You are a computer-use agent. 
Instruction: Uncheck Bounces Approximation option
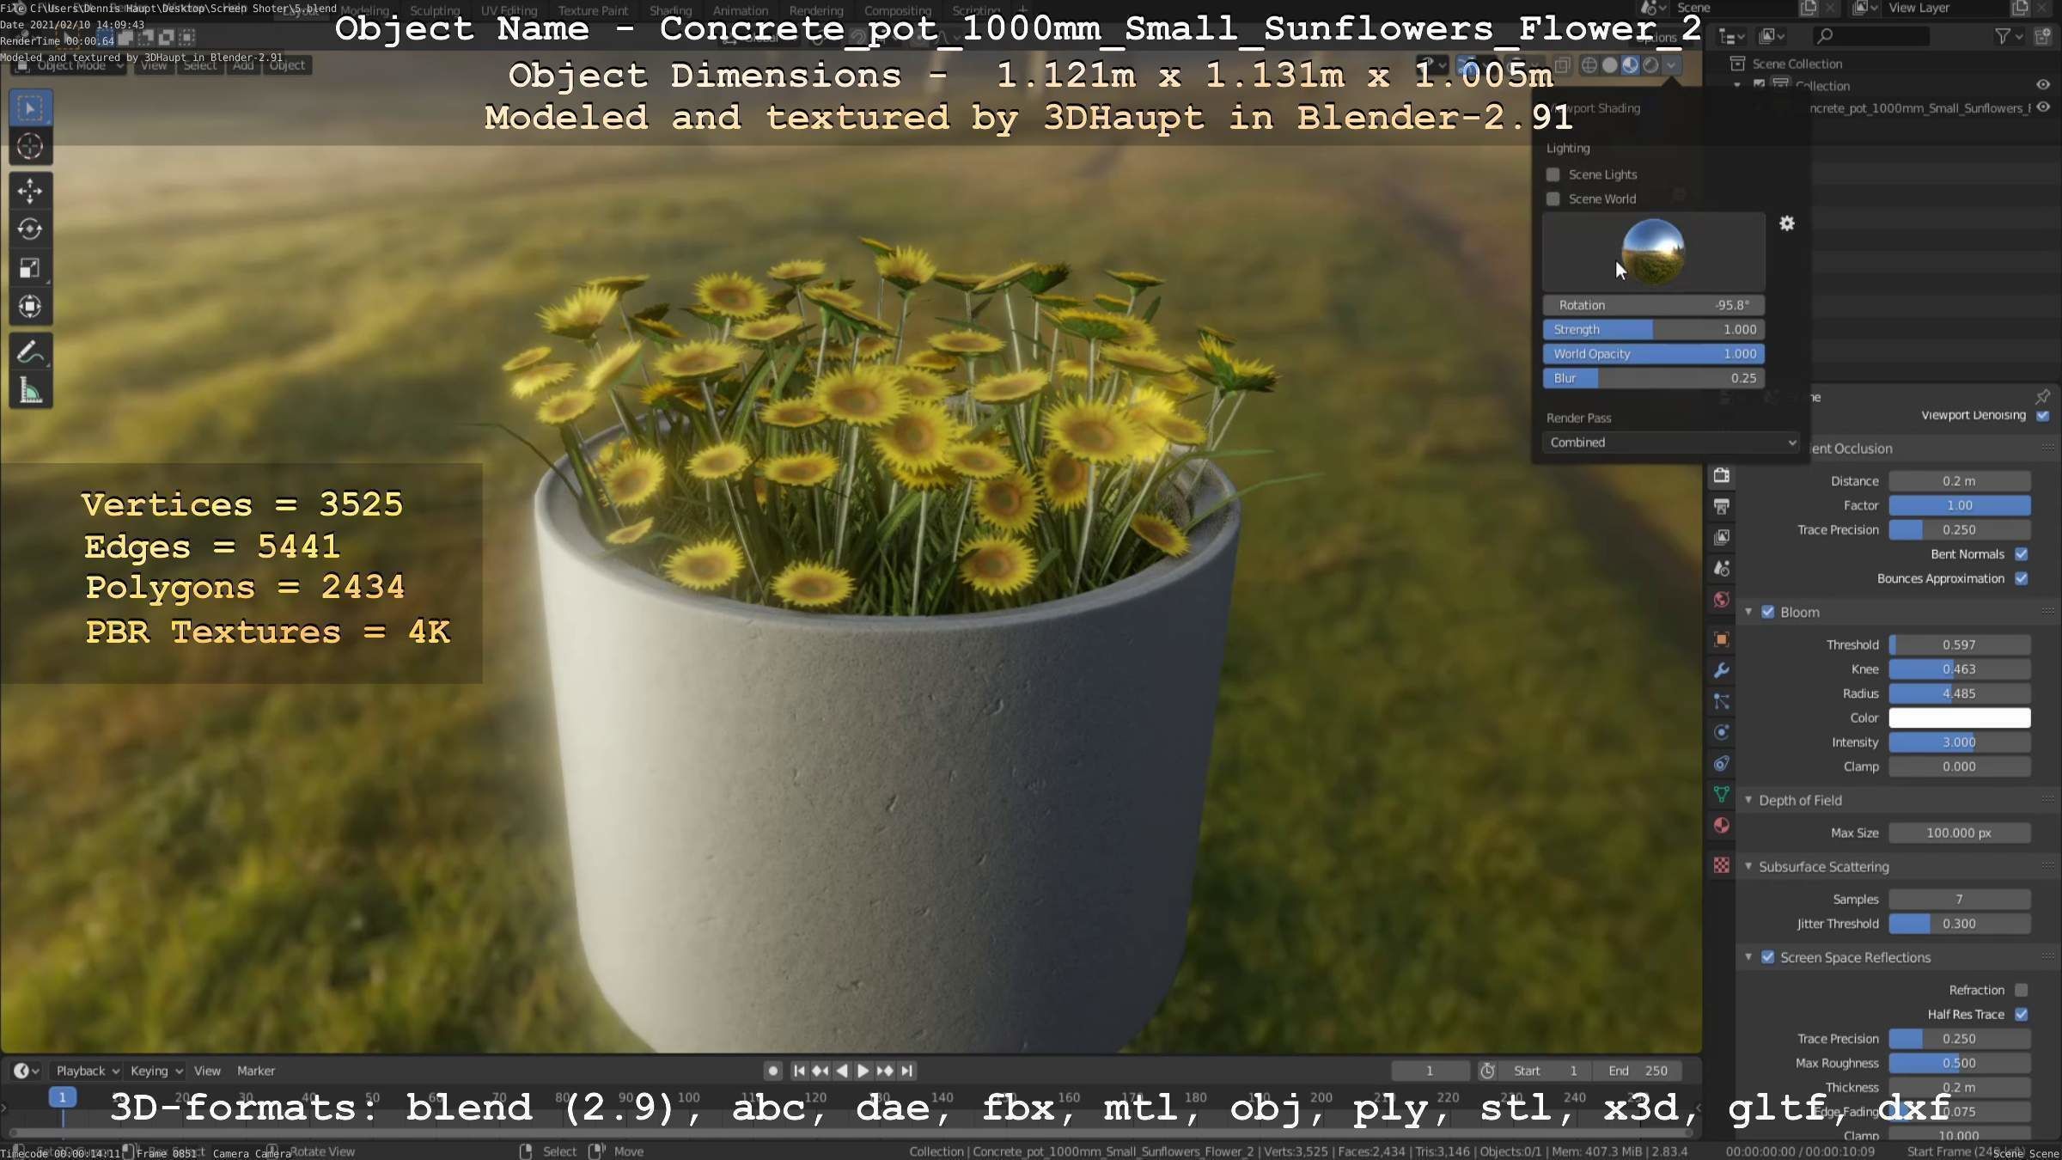2022,578
